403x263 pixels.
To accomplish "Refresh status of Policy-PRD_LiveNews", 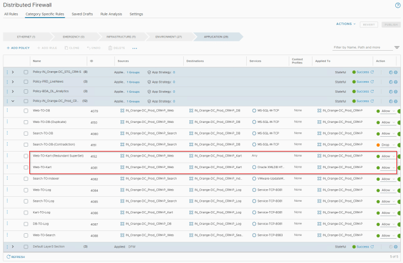I will (372, 82).
